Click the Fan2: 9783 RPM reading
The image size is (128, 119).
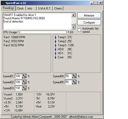(x=14, y=41)
